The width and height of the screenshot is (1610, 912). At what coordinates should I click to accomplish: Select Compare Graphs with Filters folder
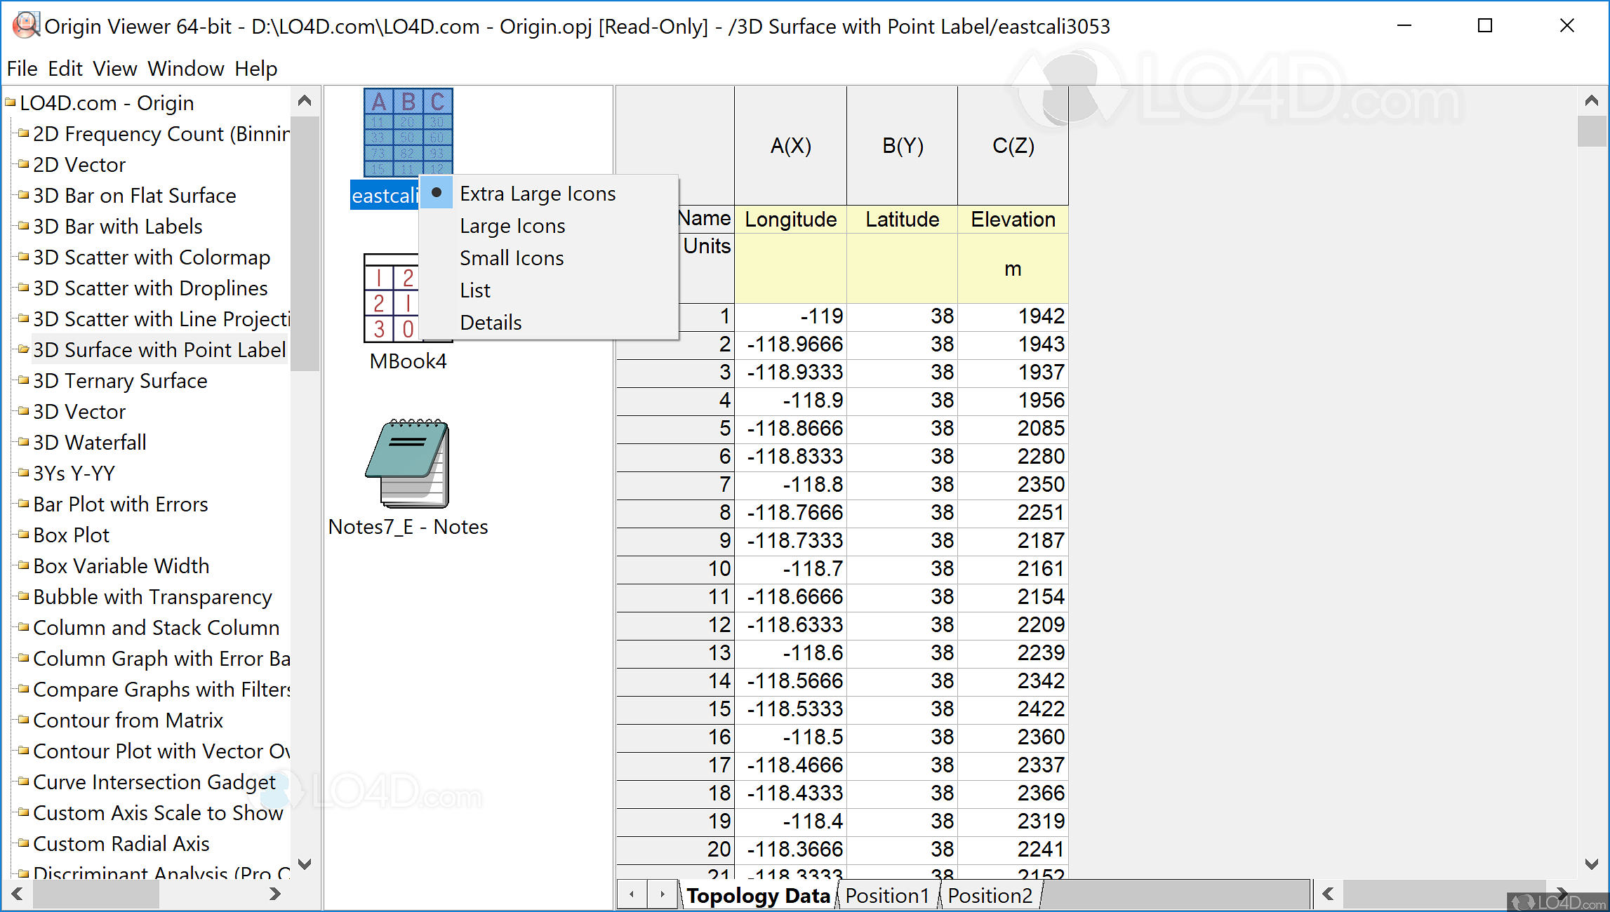tap(161, 689)
